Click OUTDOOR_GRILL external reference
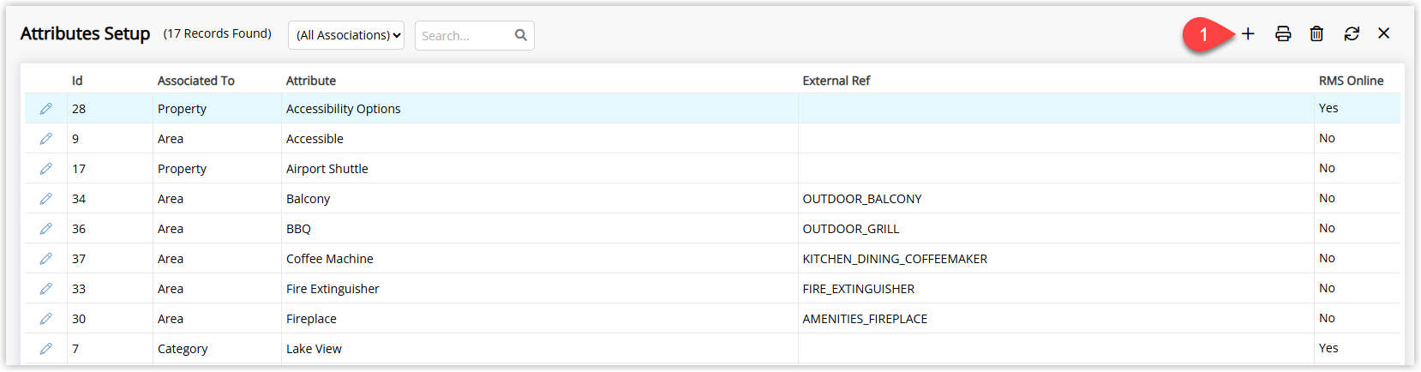 [x=851, y=229]
